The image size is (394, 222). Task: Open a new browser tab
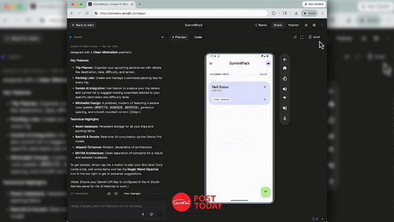(140, 4)
